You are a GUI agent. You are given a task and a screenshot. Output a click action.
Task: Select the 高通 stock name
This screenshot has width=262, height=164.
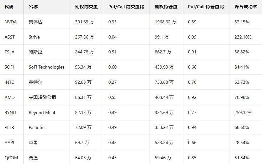click(33, 158)
